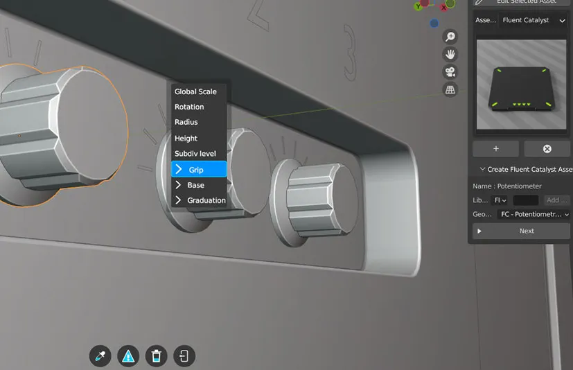Image resolution: width=573 pixels, height=370 pixels.
Task: Expand the Grip submenu
Action: pyautogui.click(x=198, y=169)
